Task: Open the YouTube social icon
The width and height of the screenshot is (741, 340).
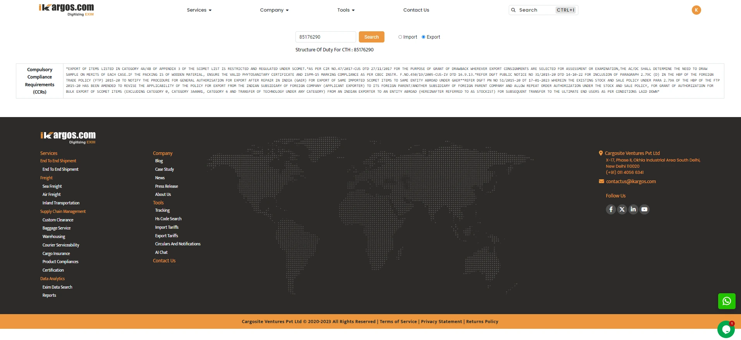Action: (644, 209)
